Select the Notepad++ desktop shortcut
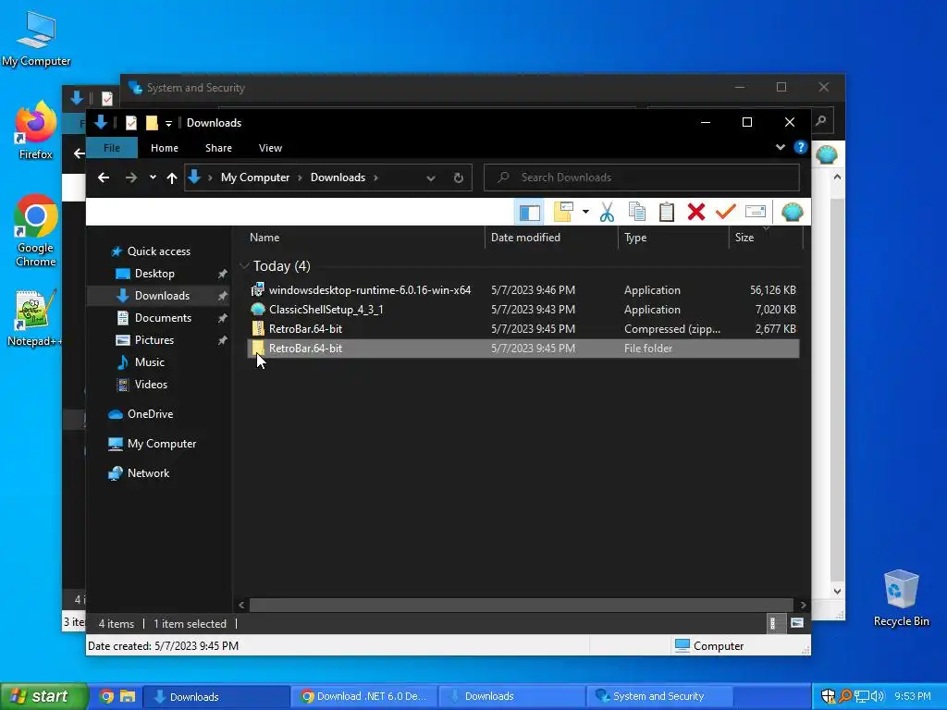 35,318
